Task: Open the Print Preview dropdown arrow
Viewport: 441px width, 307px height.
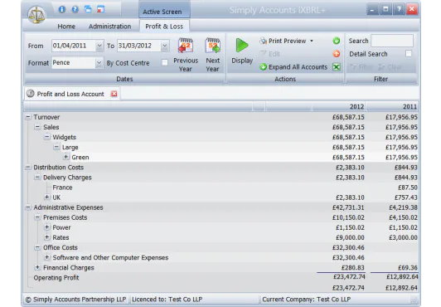Action: pos(312,41)
